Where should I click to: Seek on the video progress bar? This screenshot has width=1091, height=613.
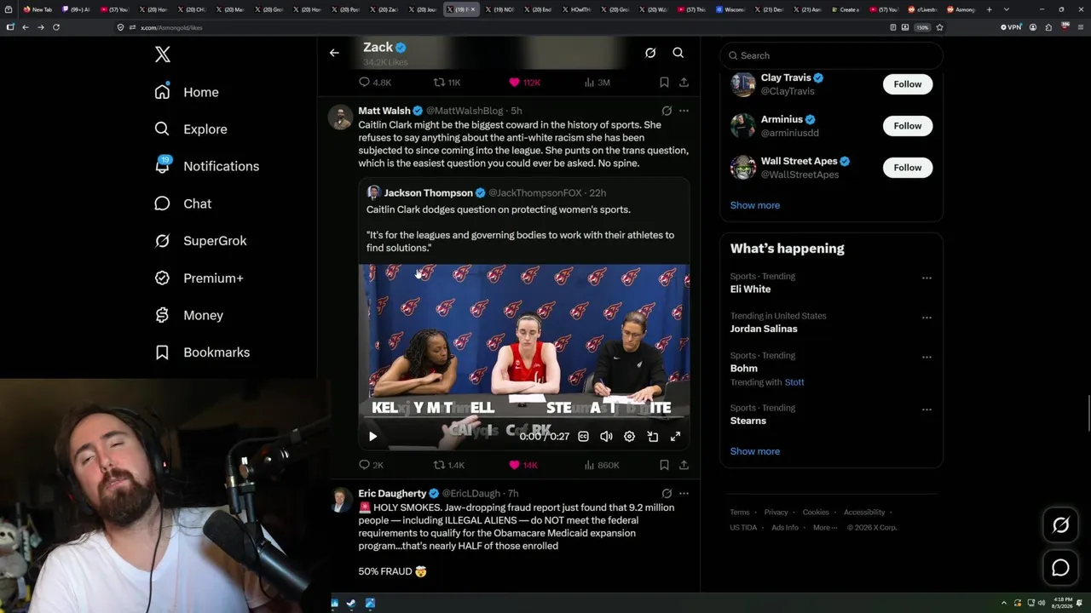pos(523,419)
